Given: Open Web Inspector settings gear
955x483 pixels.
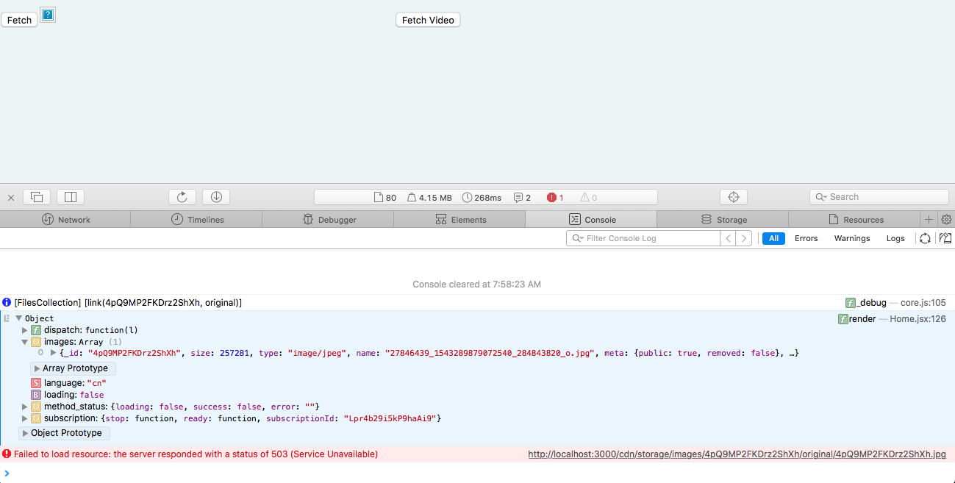Looking at the screenshot, I should [x=947, y=219].
